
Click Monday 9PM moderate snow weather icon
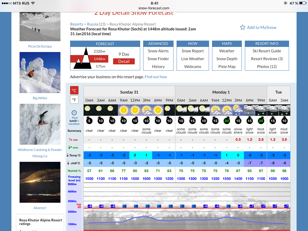[x=261, y=110]
